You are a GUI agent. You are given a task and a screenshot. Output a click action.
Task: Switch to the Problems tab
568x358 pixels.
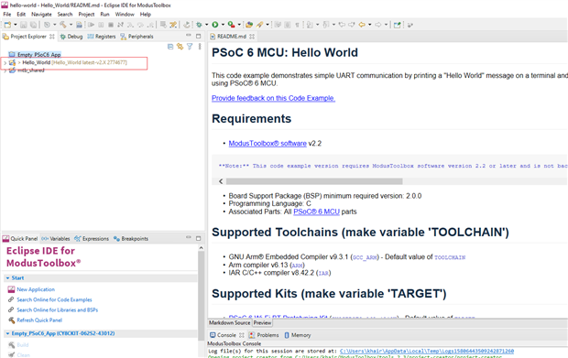click(264, 335)
